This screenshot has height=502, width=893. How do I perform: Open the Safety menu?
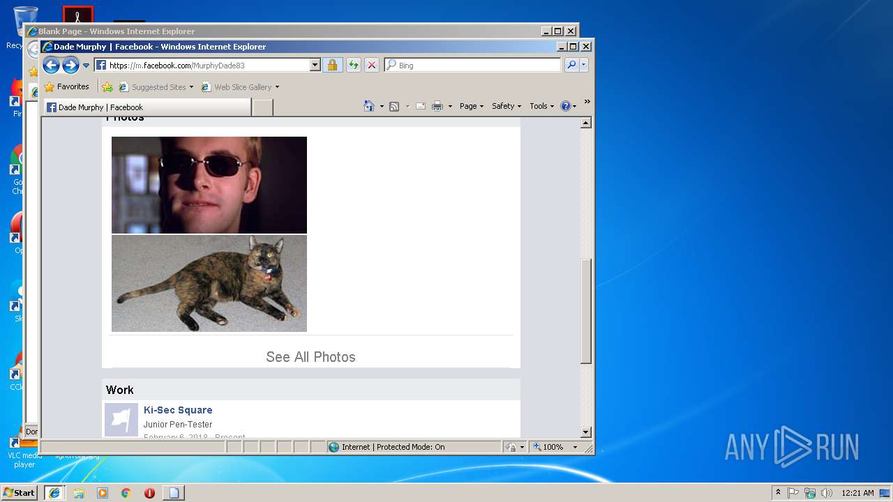click(506, 106)
